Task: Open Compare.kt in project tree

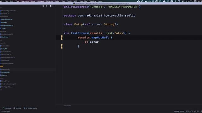Action: [5, 72]
